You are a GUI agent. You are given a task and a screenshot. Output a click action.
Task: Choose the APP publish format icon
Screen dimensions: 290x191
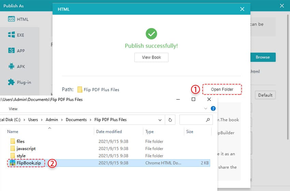(11, 50)
